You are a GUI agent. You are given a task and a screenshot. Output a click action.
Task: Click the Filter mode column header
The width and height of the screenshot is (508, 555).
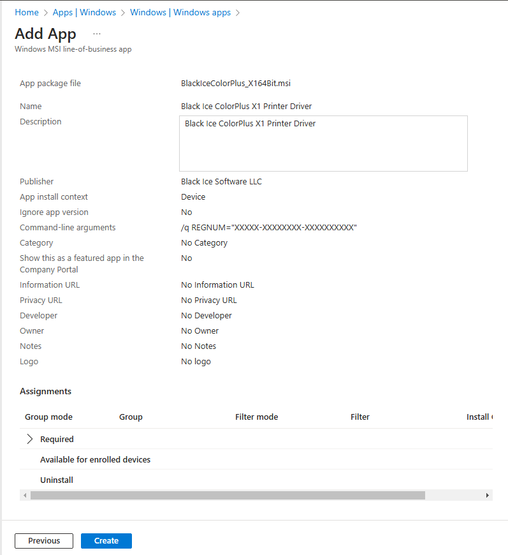(x=256, y=417)
